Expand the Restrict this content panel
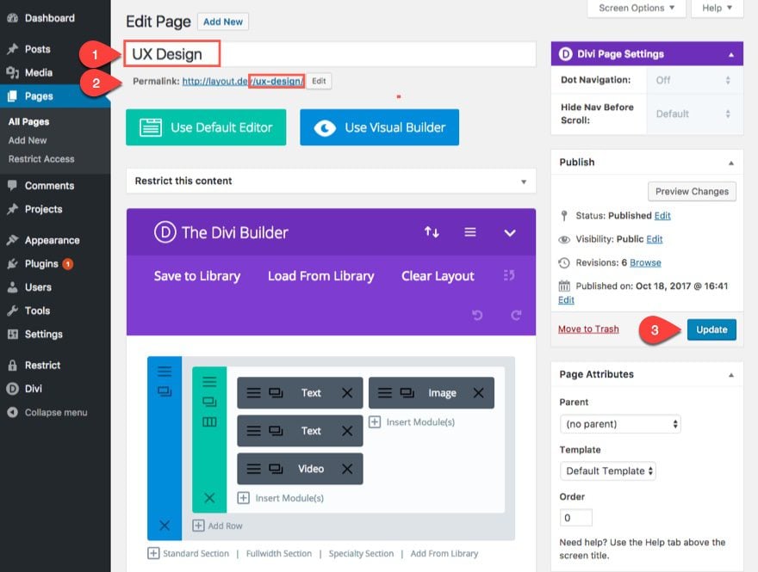 coord(523,181)
